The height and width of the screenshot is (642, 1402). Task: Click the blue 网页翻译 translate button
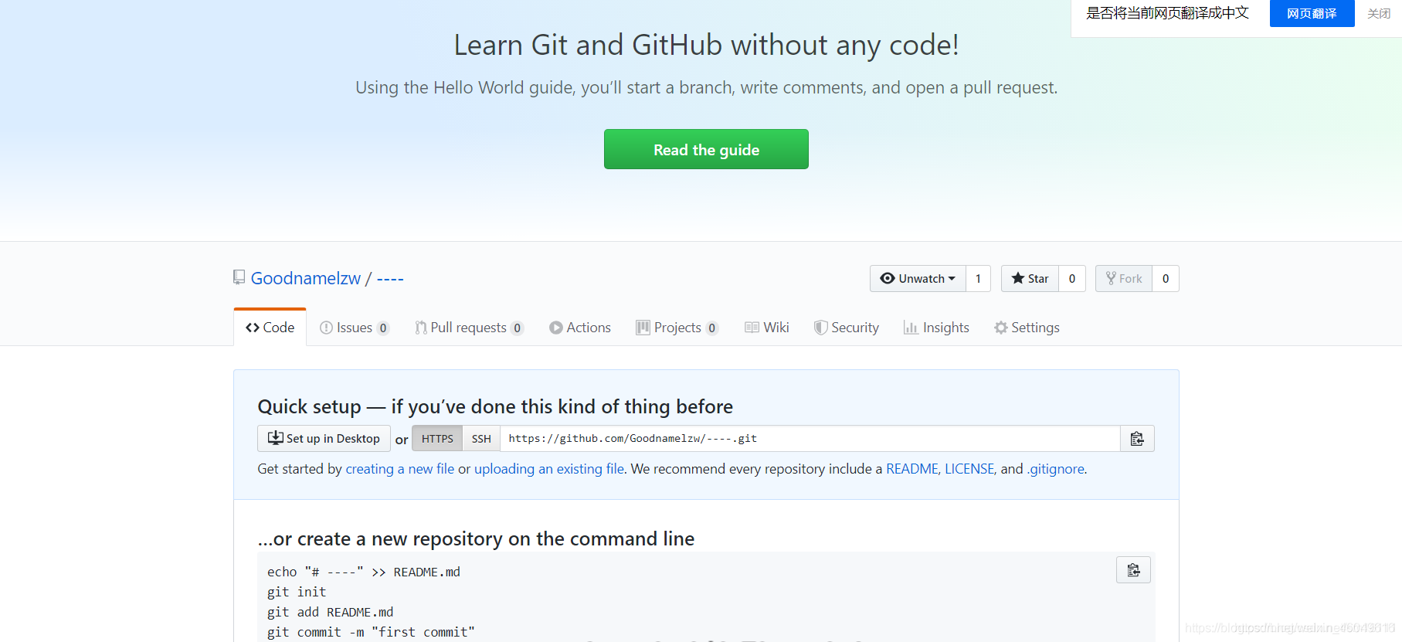(1312, 14)
